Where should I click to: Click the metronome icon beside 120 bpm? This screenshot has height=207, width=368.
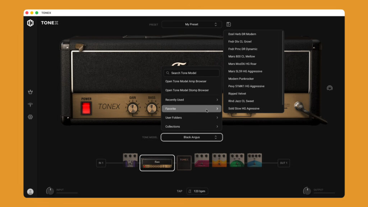[x=190, y=191]
